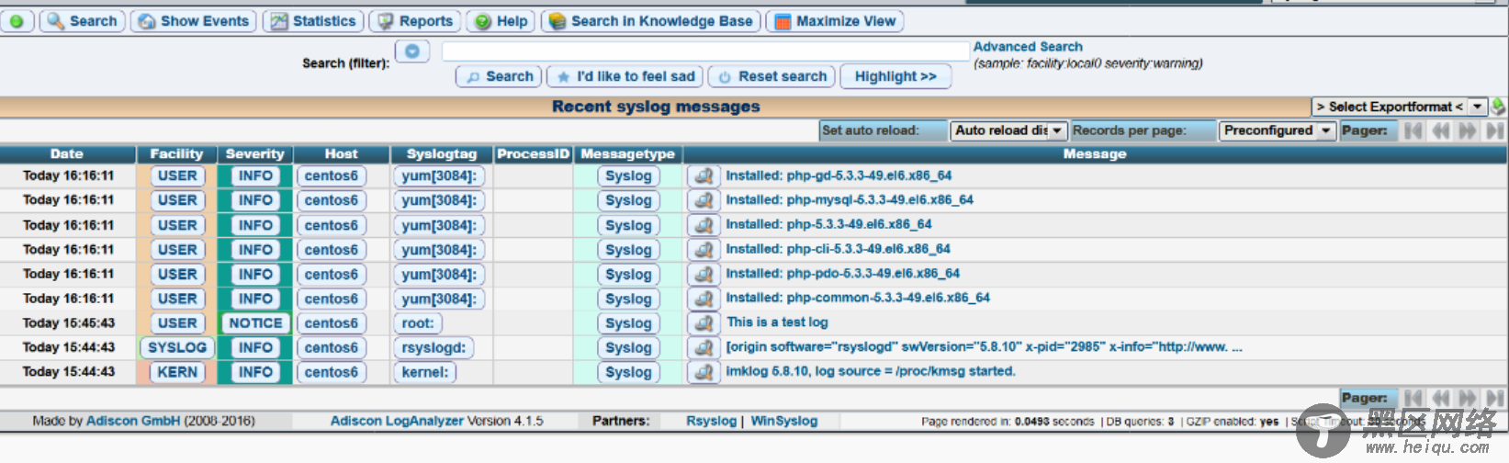Image resolution: width=1509 pixels, height=463 pixels.
Task: Open the Reports toolbar item
Action: point(415,21)
